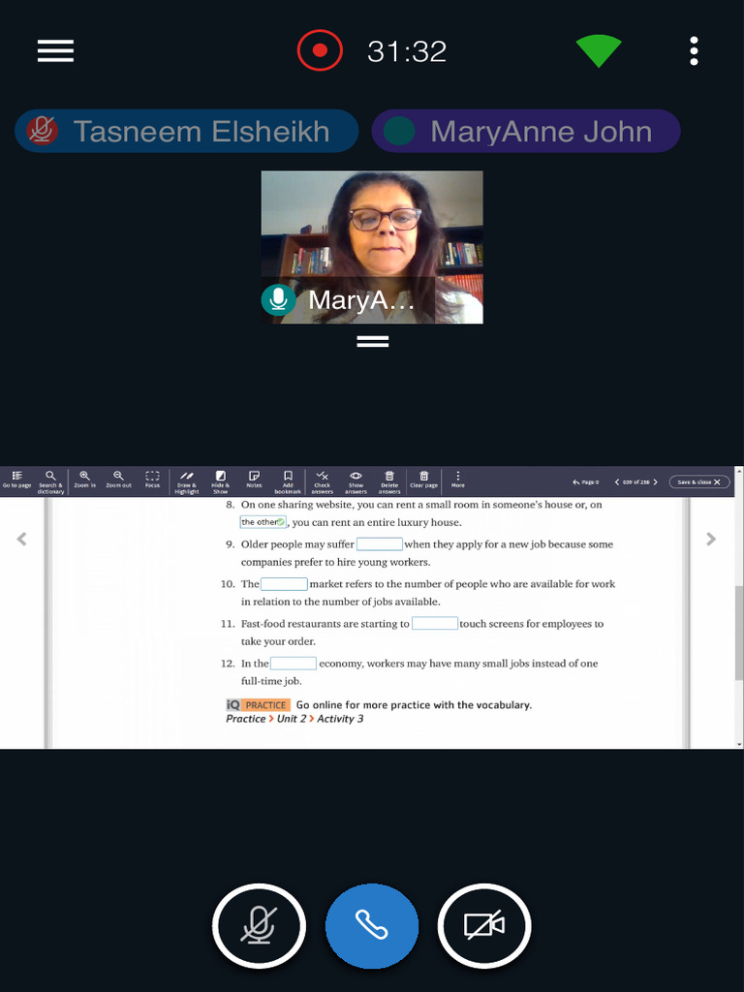Click the filled answer box 'the other'
Screen dimensions: 744x992
[x=263, y=522]
